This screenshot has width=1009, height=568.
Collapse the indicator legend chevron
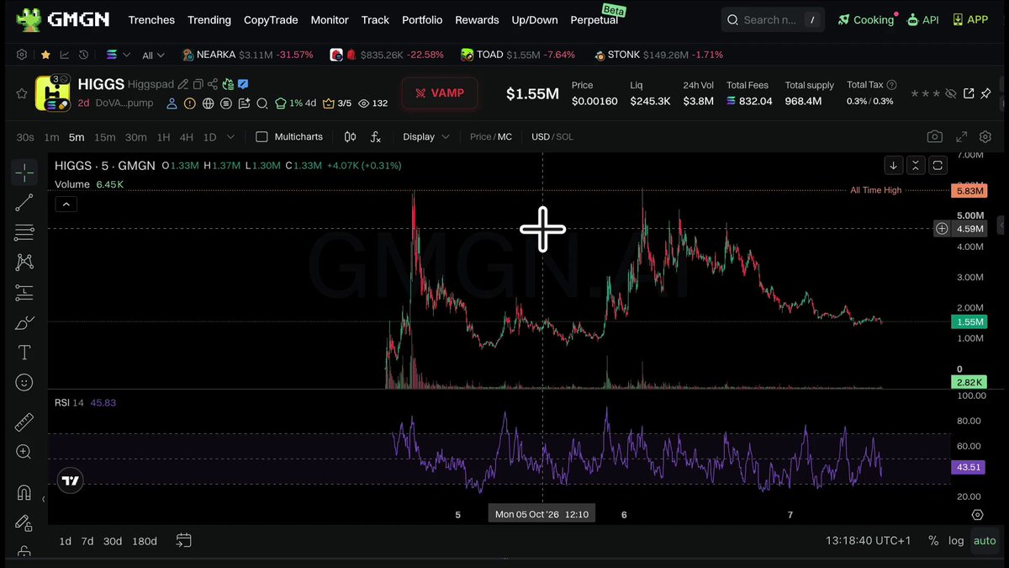point(66,204)
